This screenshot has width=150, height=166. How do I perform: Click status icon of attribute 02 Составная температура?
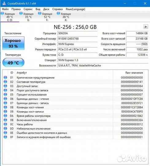[6, 82]
